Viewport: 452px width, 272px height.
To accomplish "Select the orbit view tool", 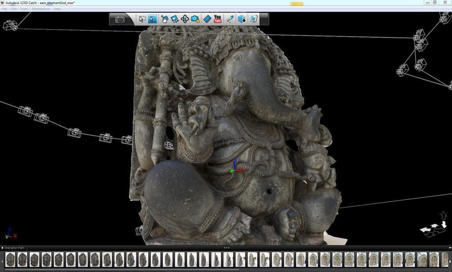I will [185, 19].
